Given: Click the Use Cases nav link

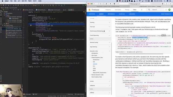Looking at the screenshot, I should [x=118, y=10].
